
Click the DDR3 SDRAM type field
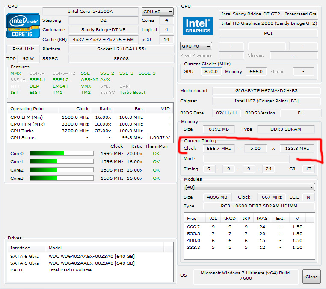286,129
